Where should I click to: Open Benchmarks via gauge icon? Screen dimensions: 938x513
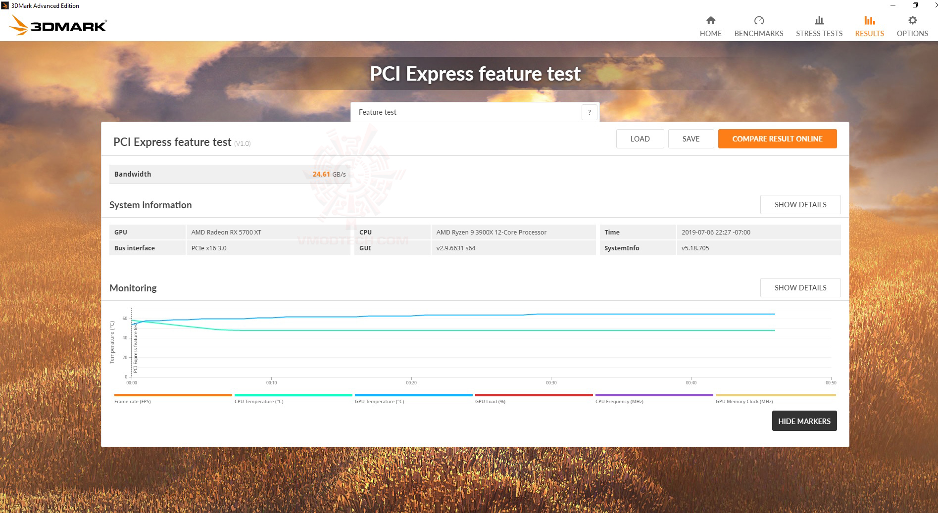759,20
